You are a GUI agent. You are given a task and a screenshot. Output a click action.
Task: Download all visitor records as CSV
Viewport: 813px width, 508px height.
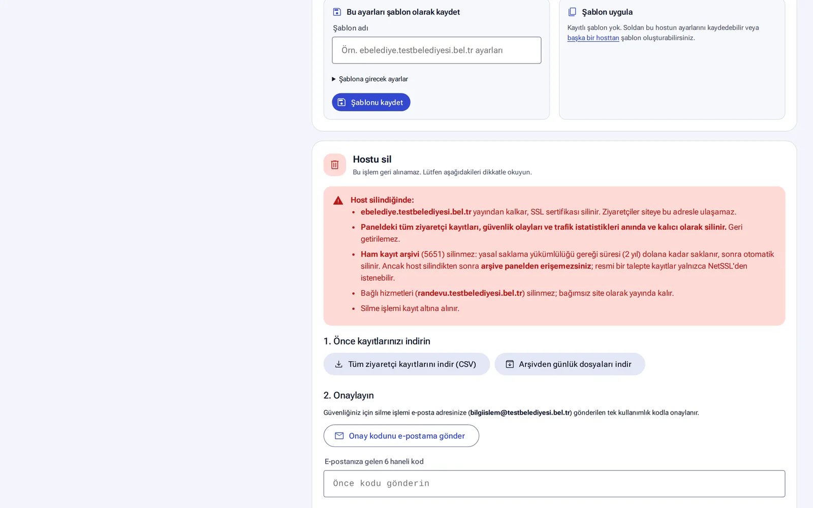tap(407, 364)
